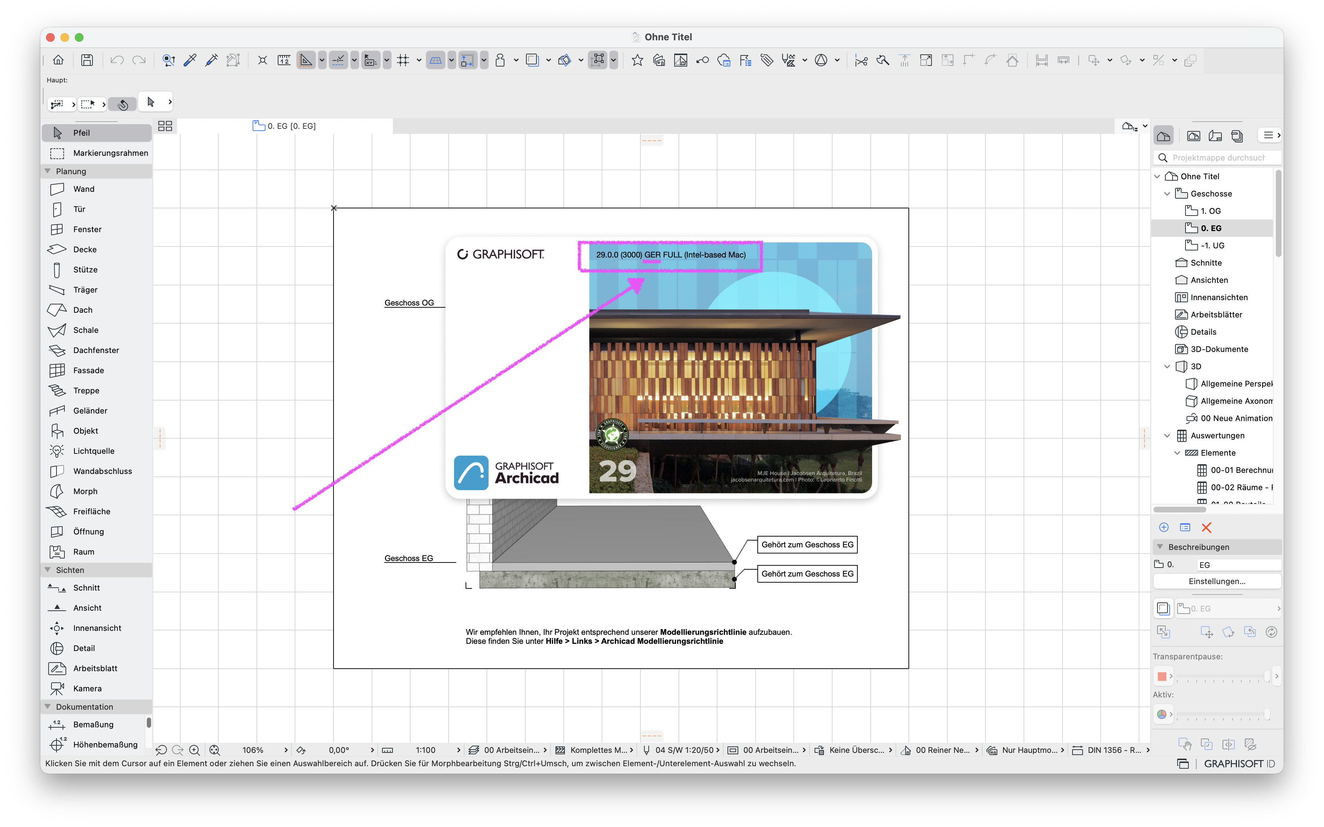Click the star Favorites icon
Image resolution: width=1324 pixels, height=827 pixels.
click(638, 60)
